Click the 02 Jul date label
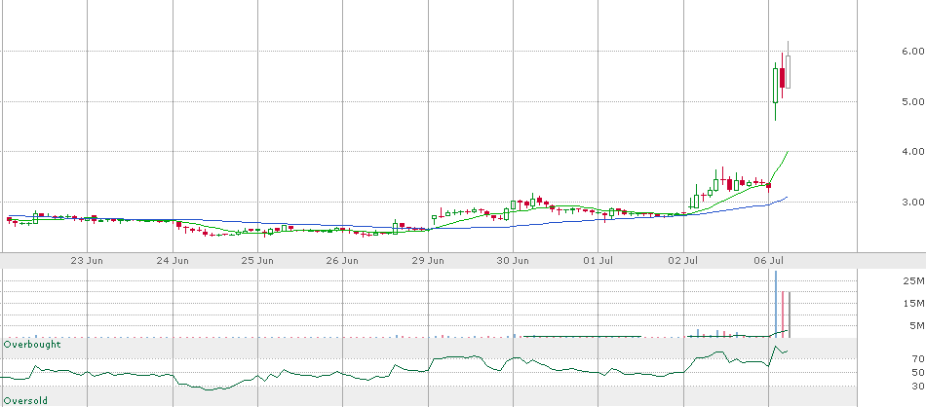This screenshot has height=407, width=926. point(684,260)
